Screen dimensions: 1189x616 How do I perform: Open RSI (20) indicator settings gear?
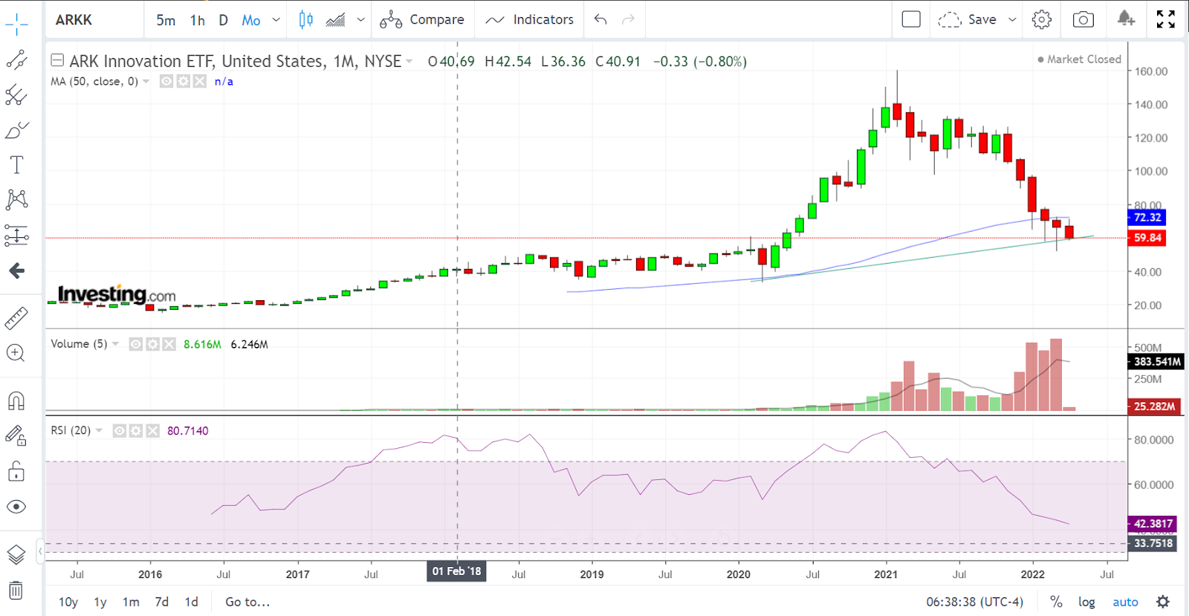[x=136, y=431]
